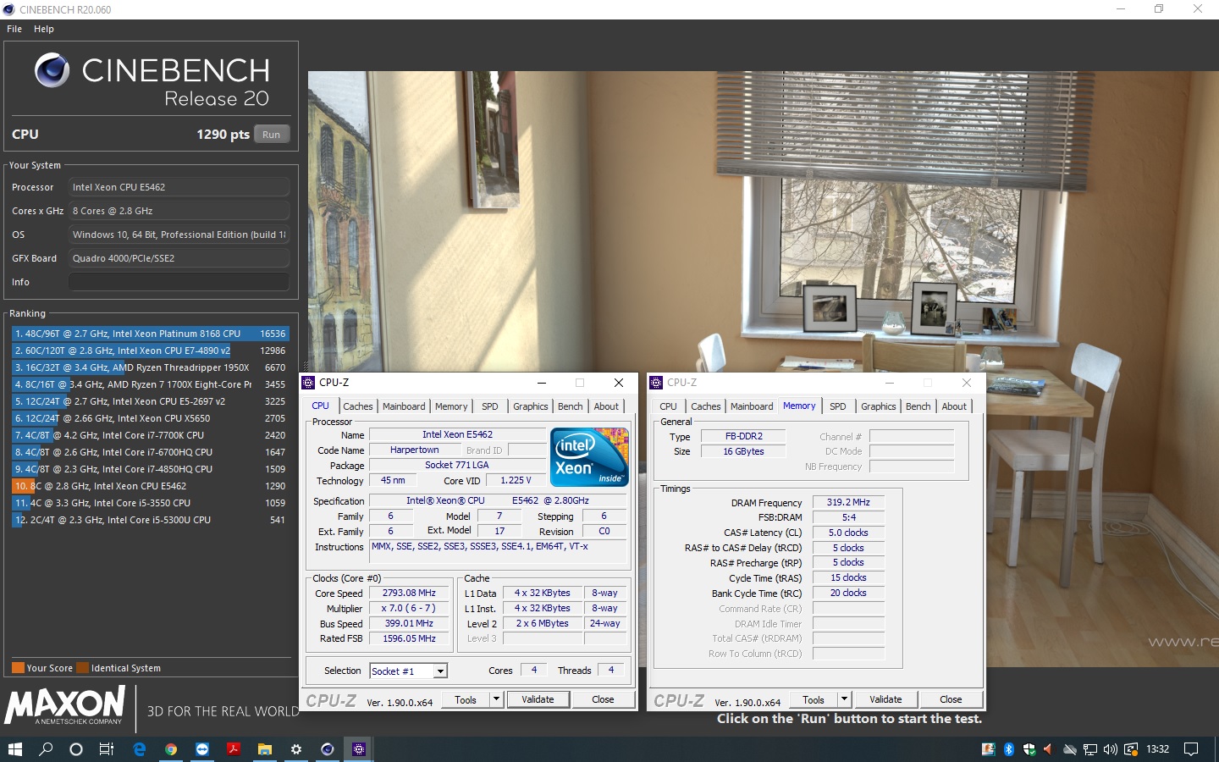Screen dimensions: 1219x762
Task: Click the 13:32 taskbar clock
Action: click(x=1157, y=749)
